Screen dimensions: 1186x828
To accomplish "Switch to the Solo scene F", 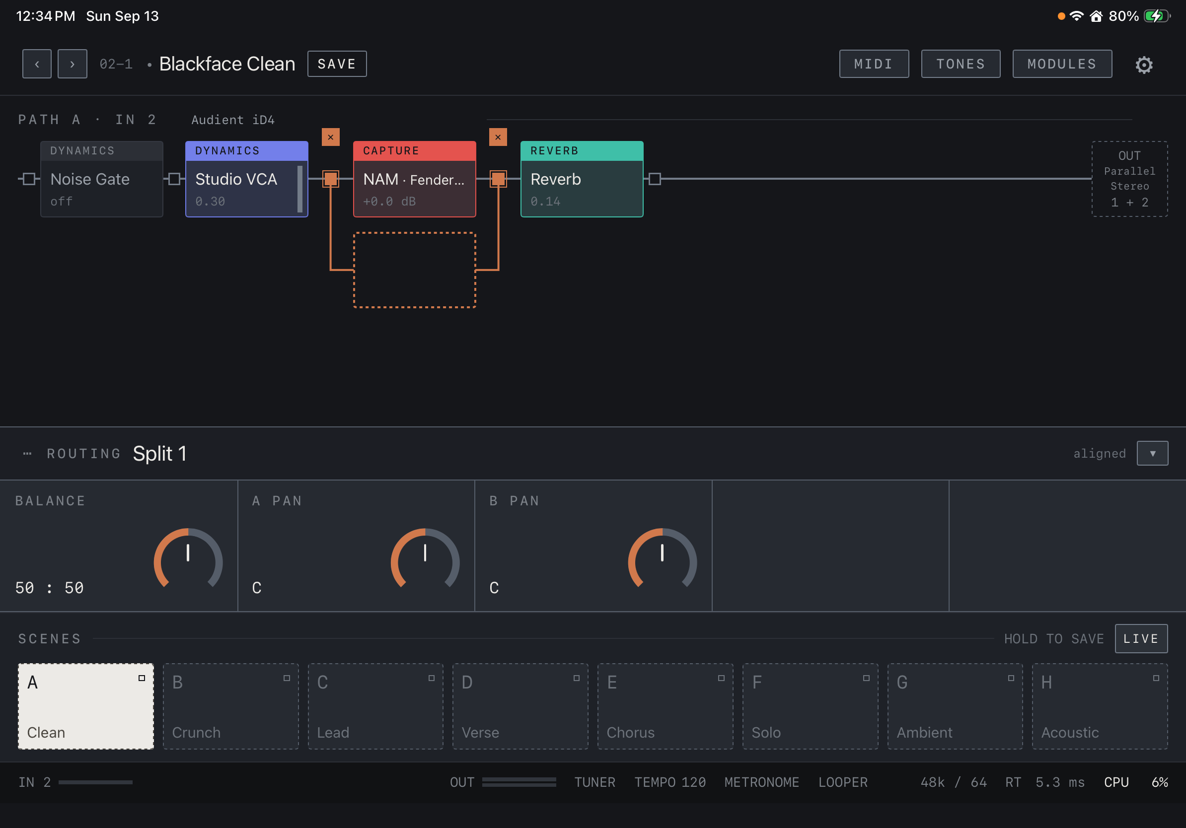I will click(810, 706).
